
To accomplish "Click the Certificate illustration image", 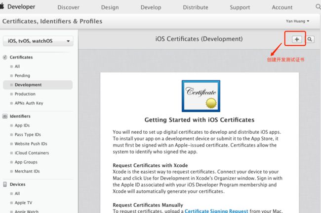I will point(201,96).
